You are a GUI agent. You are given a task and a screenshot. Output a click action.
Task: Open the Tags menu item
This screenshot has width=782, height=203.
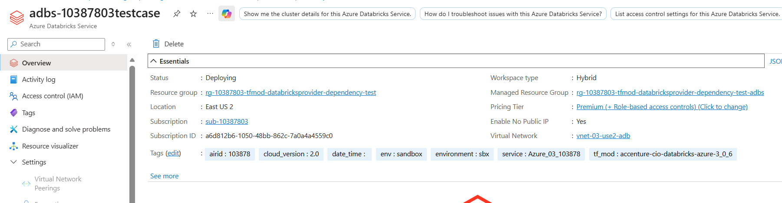click(x=29, y=113)
